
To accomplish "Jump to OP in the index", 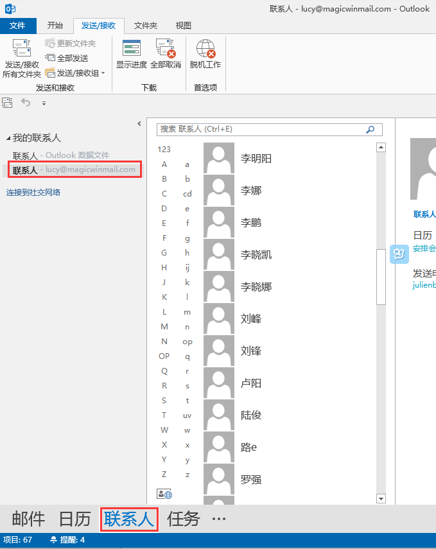I will [x=164, y=356].
